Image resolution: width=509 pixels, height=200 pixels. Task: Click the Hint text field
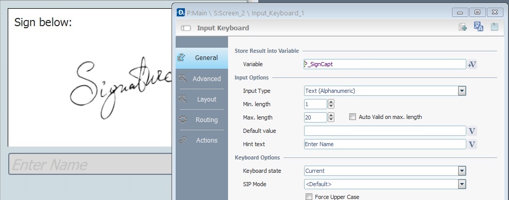[x=385, y=144]
